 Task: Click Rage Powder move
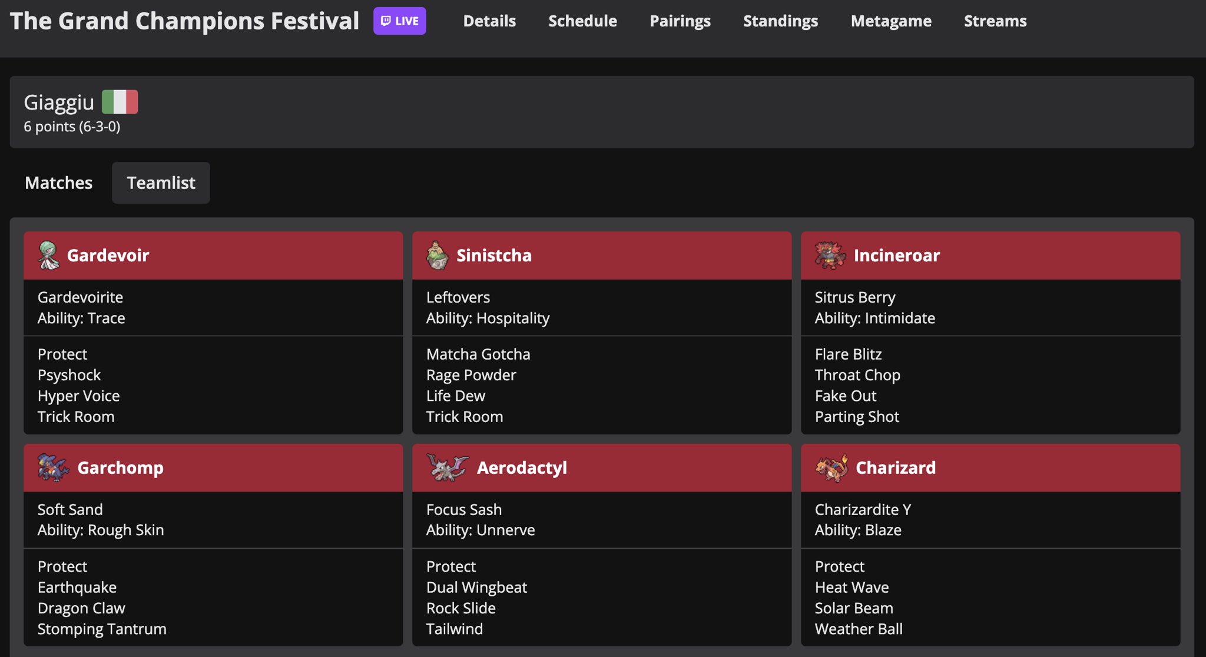[x=471, y=375]
